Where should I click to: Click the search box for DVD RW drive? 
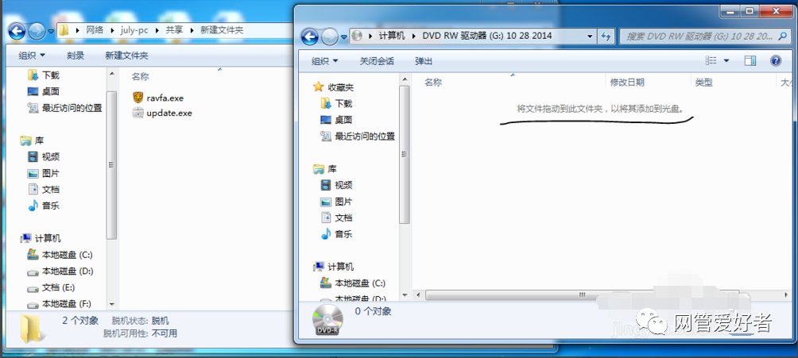[705, 36]
